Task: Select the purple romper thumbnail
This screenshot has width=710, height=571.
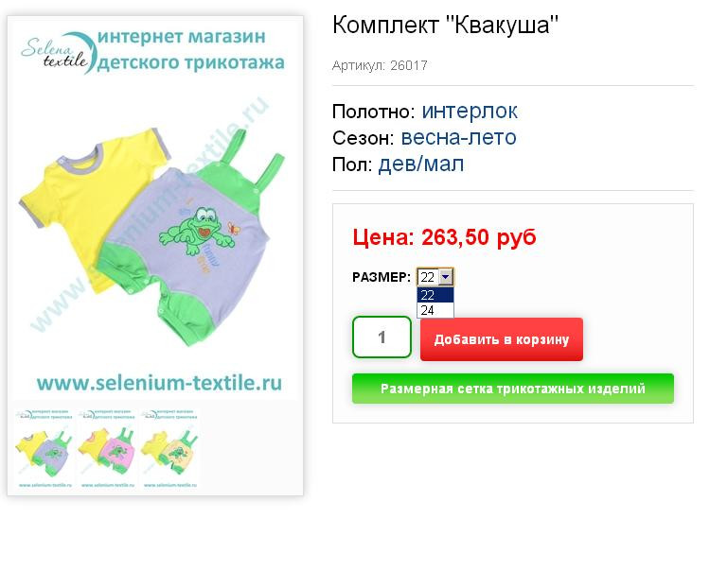Action: (x=44, y=448)
